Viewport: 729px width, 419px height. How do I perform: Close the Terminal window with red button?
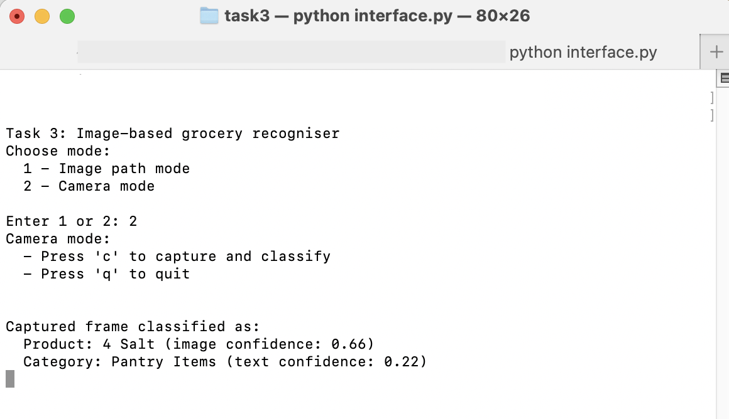tap(17, 16)
